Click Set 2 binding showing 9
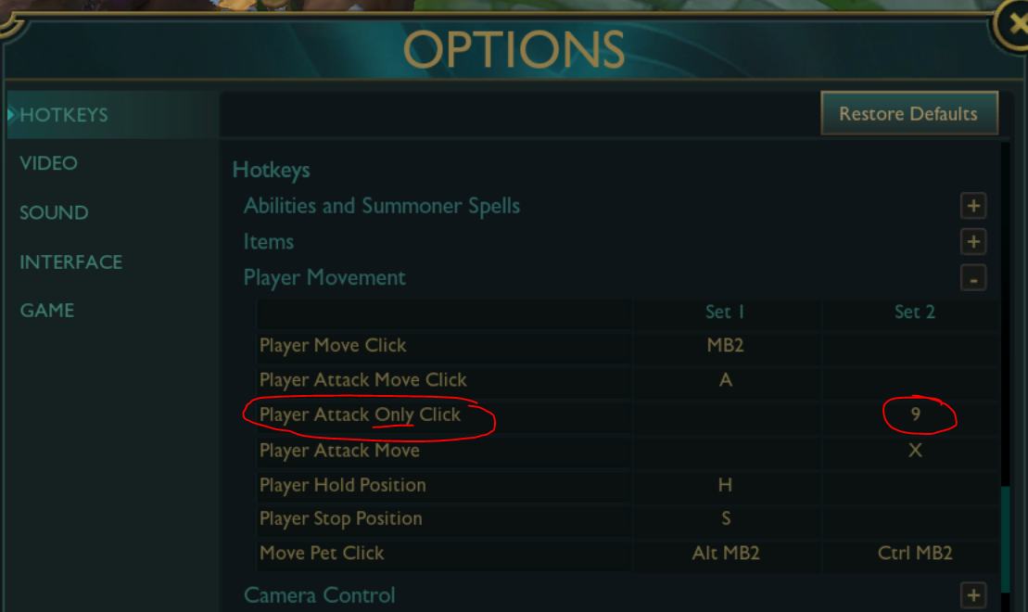This screenshot has width=1028, height=612. pos(915,414)
